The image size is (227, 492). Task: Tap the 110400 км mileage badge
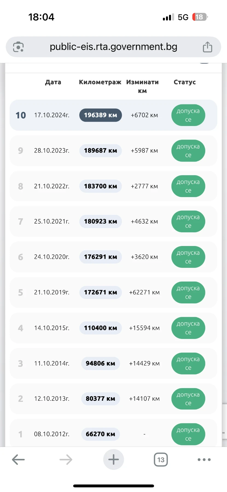(100, 328)
